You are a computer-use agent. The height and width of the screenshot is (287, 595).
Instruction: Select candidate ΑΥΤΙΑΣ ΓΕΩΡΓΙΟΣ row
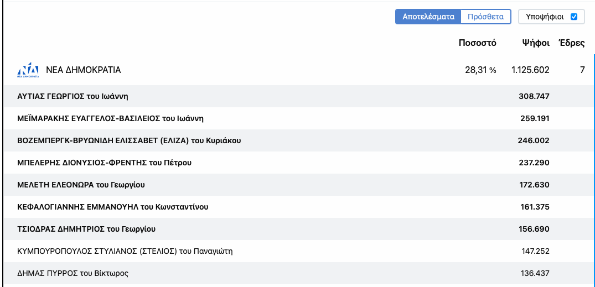pyautogui.click(x=298, y=96)
